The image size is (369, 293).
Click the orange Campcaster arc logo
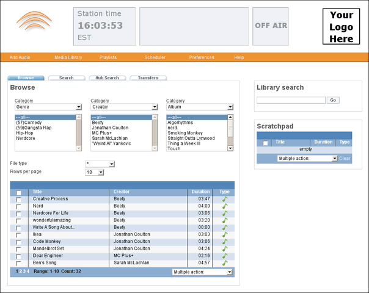coord(34,21)
